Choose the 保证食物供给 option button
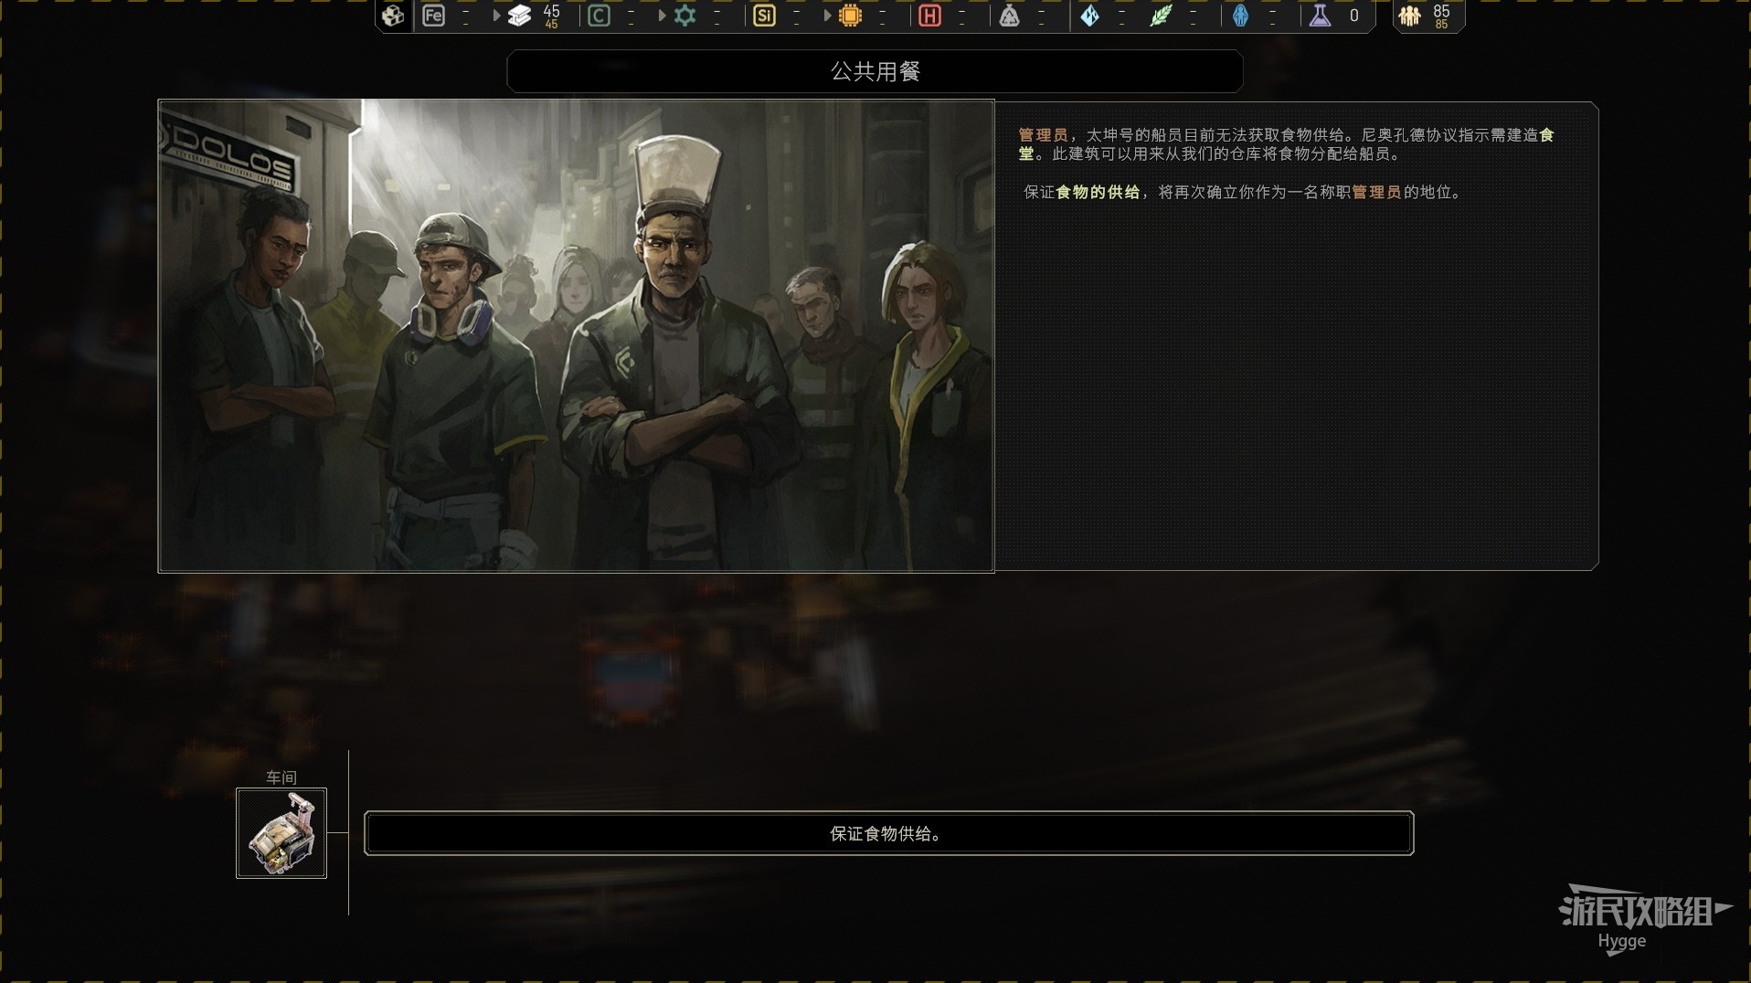The width and height of the screenshot is (1751, 983). click(888, 833)
